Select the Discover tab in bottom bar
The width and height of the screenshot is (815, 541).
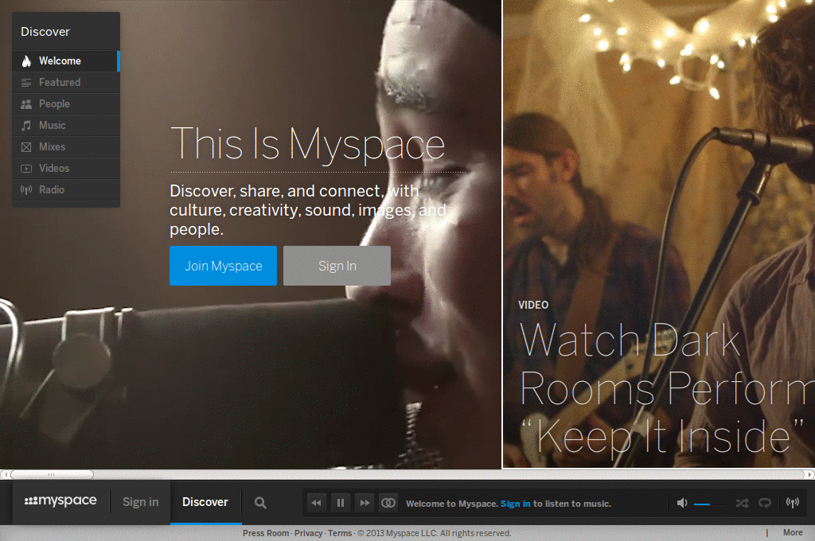(x=205, y=502)
